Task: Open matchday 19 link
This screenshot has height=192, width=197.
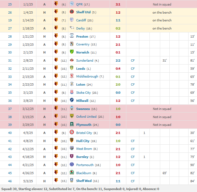Action: pyautogui.click(x=10, y=20)
